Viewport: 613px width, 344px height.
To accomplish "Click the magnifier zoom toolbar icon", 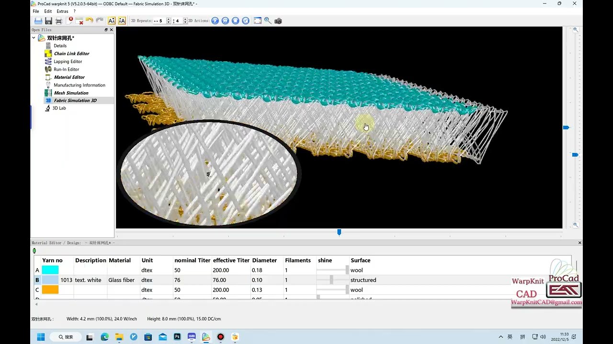I will coord(268,21).
